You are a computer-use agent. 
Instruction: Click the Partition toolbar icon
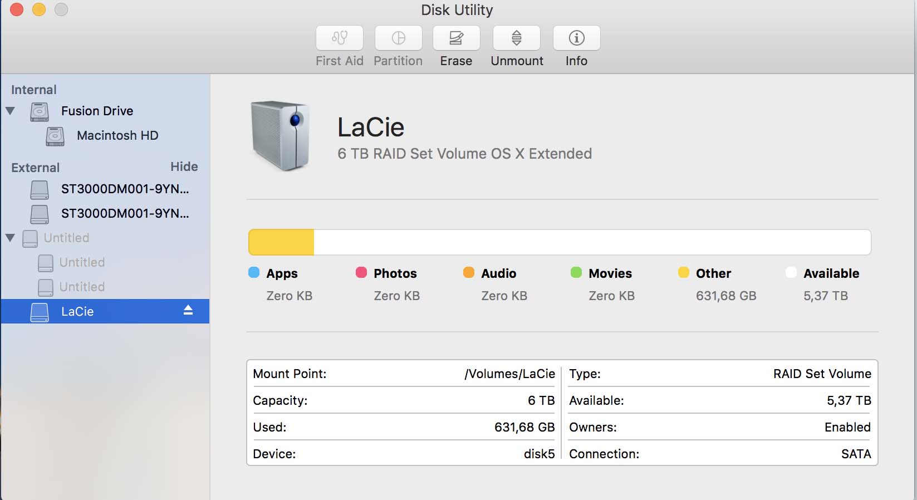(398, 38)
